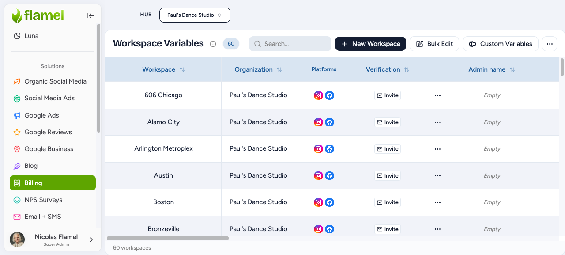Collapse the sidebar with the arrow icon
The image size is (565, 255).
tap(90, 15)
